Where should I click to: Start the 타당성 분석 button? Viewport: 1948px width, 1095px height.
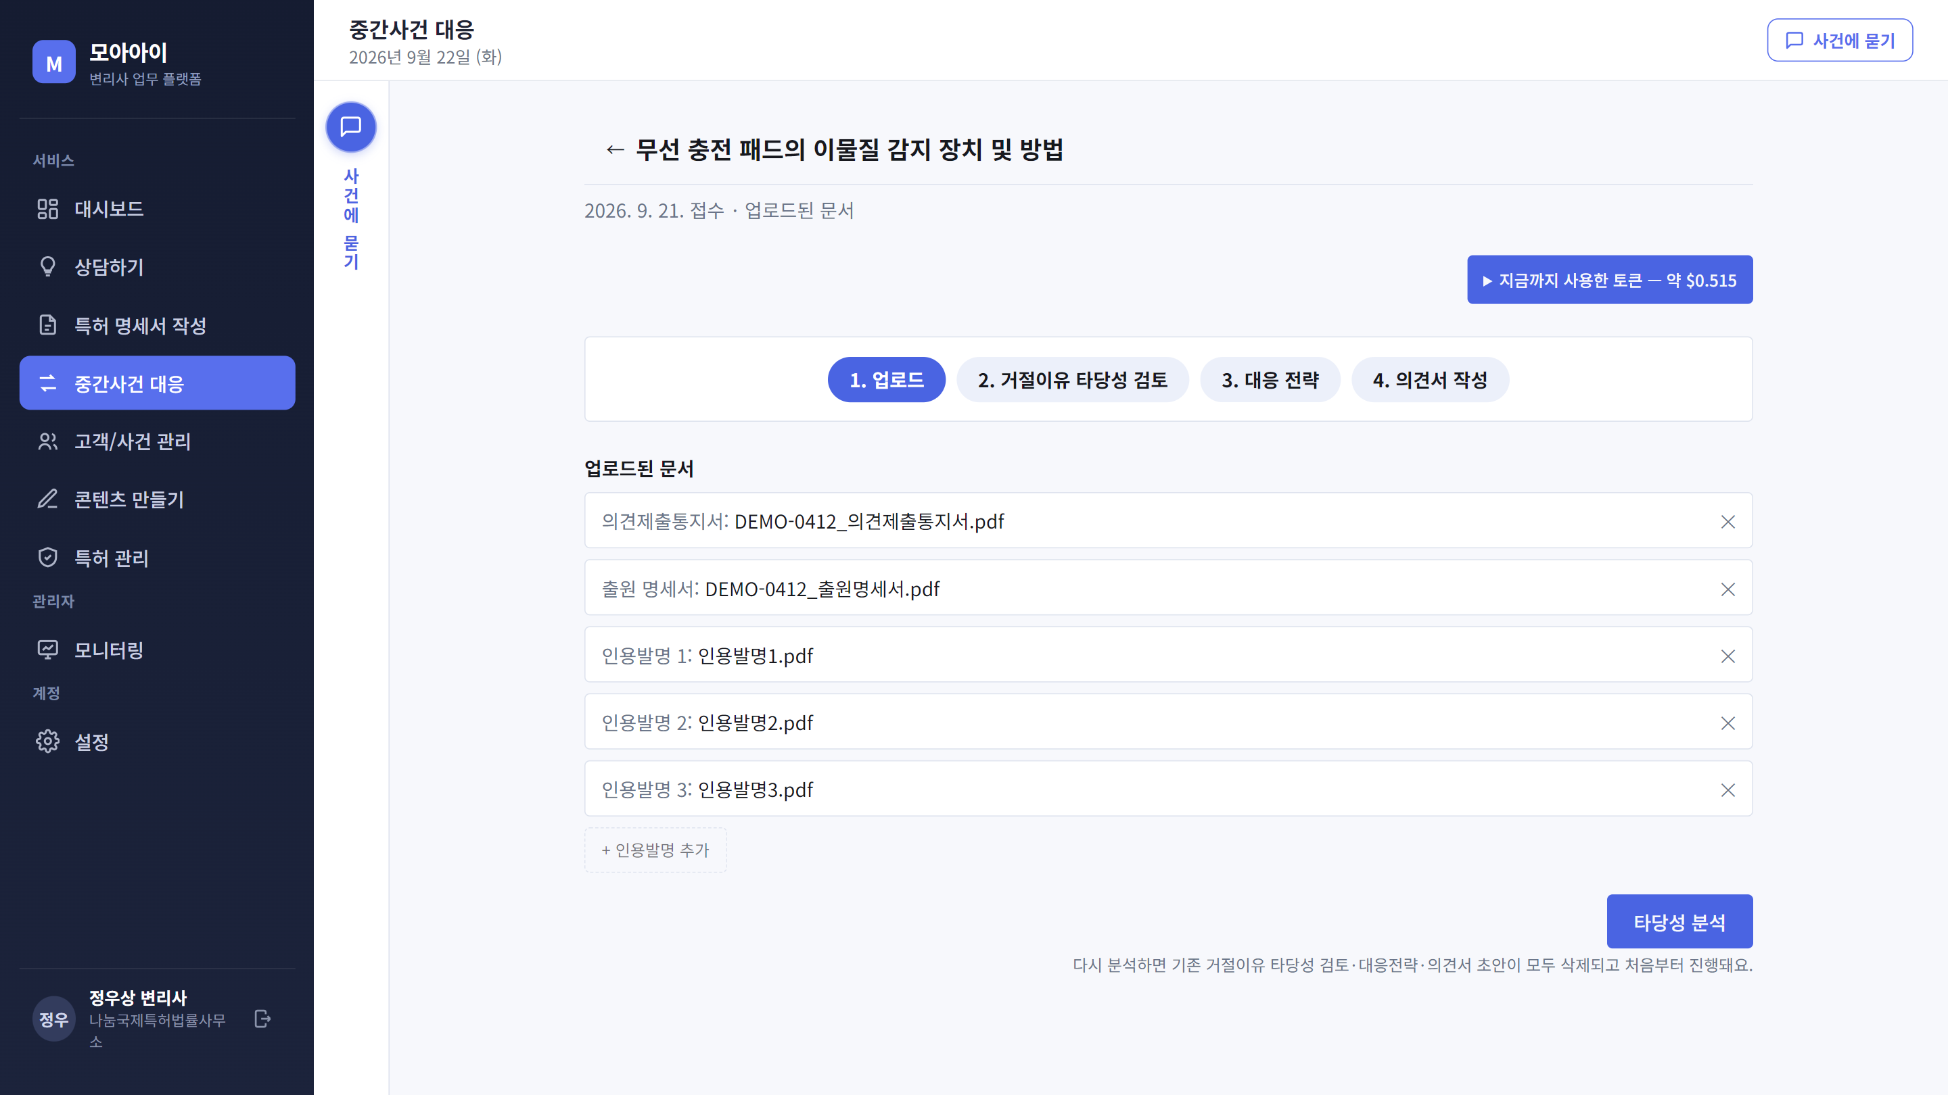point(1679,922)
